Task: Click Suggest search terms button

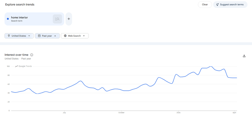Action: pos(230,4)
